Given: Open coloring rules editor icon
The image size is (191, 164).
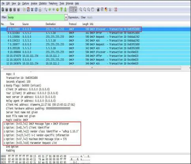Looking at the screenshot, I should click(106, 9).
